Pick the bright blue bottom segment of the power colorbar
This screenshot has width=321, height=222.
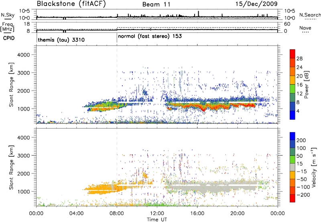293,115
